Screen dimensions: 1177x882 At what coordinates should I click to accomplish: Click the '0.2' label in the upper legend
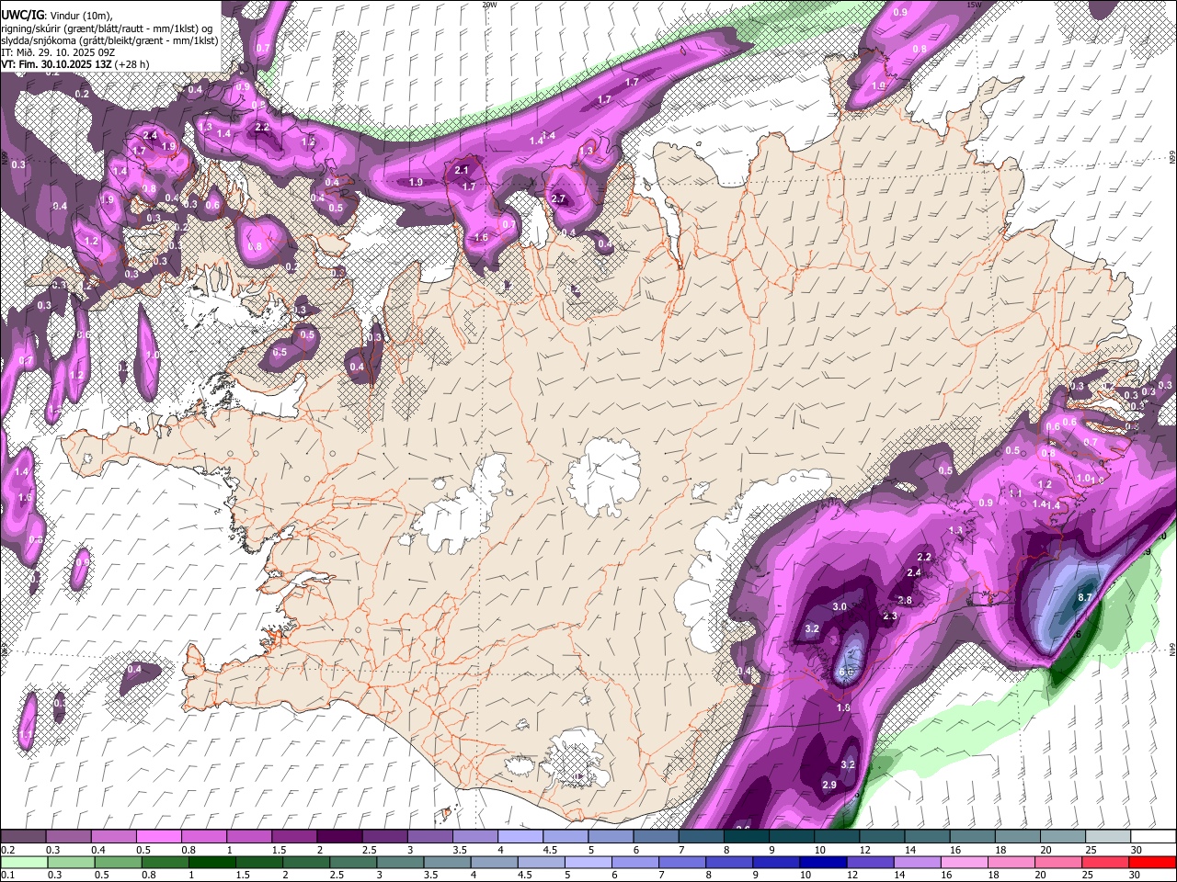click(x=6, y=850)
